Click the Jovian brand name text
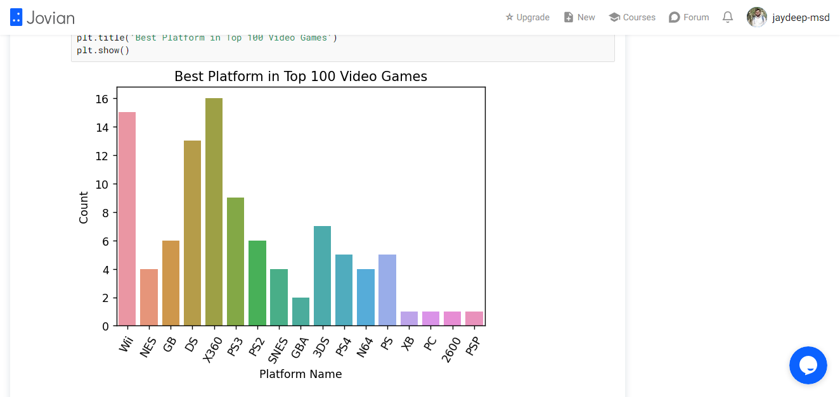The width and height of the screenshot is (840, 397). point(51,17)
